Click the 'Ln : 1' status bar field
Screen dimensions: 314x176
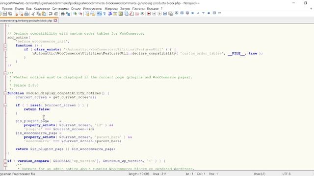tap(189, 174)
